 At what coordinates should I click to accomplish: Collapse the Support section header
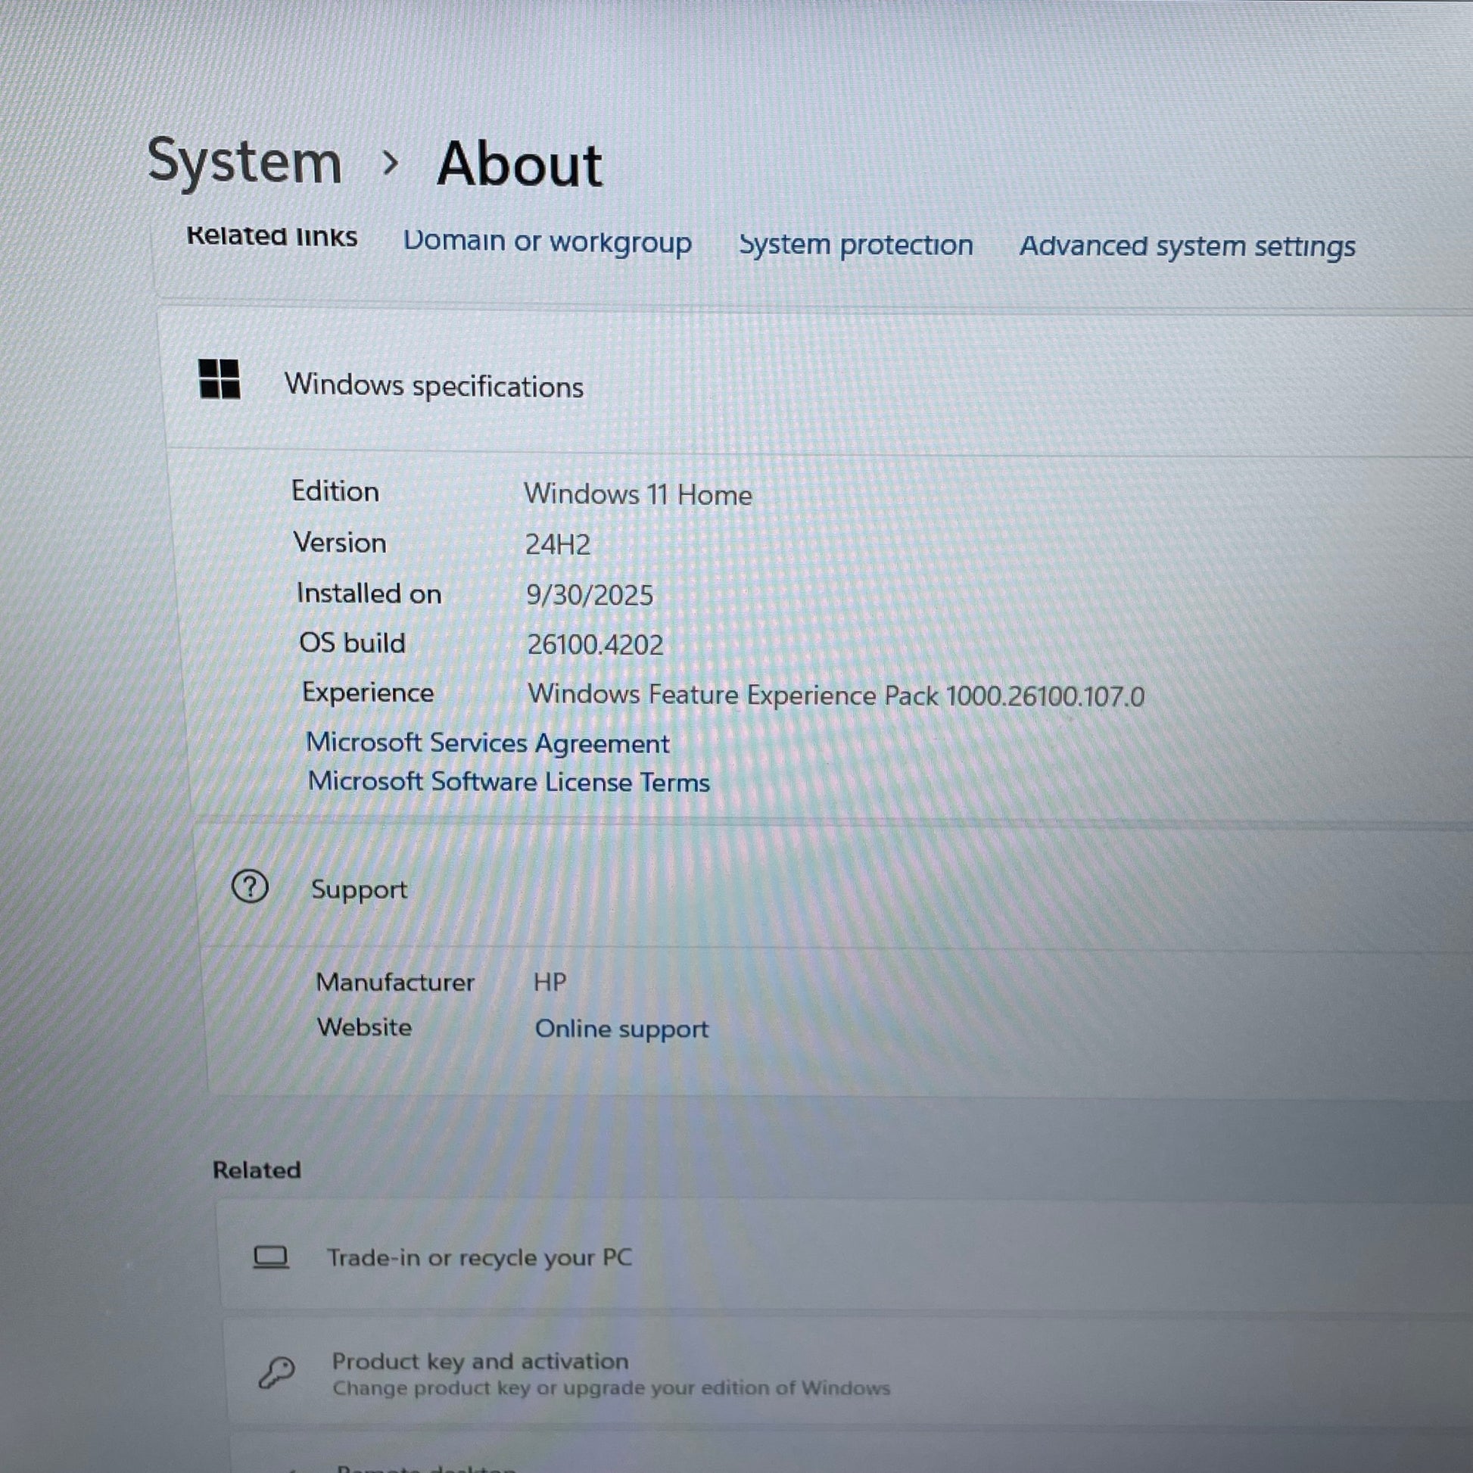click(x=359, y=889)
